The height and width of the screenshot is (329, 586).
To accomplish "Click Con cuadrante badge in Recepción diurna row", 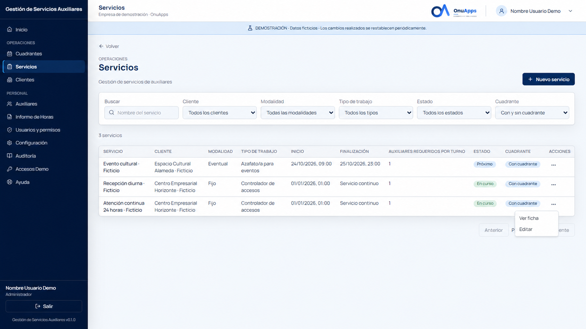I will pyautogui.click(x=523, y=184).
